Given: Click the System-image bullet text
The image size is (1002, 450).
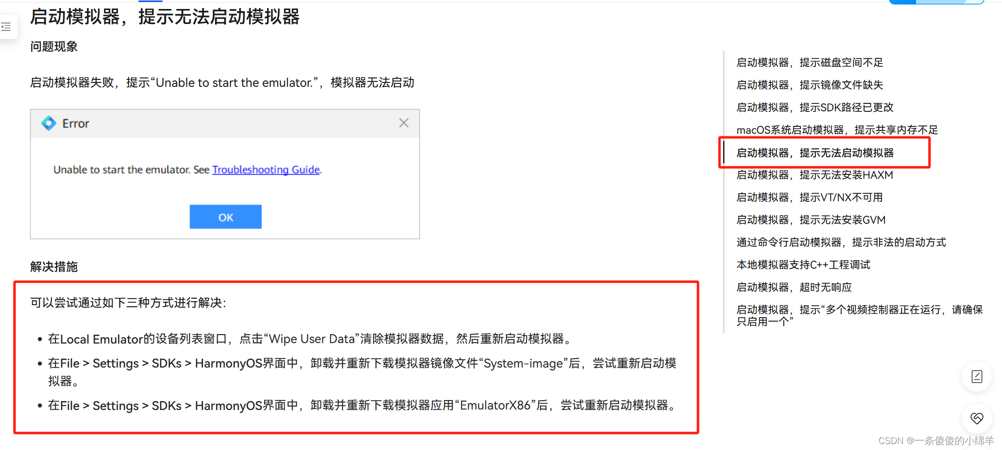Looking at the screenshot, I should [362, 372].
